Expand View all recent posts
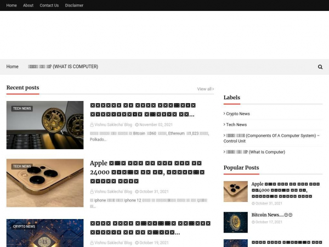Screen dimensions: 329x247 205,89
